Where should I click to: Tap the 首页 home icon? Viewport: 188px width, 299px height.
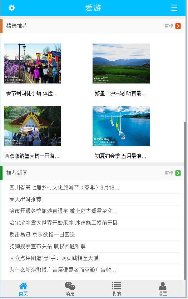pyautogui.click(x=23, y=286)
